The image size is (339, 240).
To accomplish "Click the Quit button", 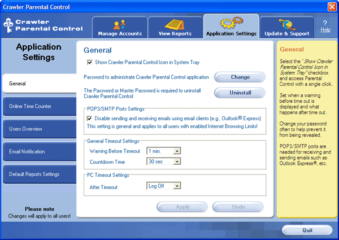I will [307, 230].
